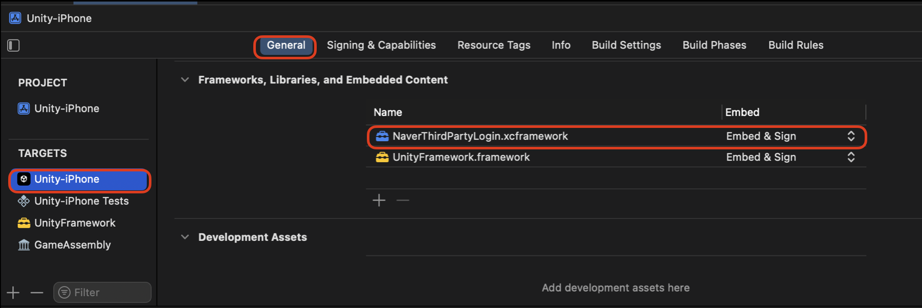The height and width of the screenshot is (308, 922).
Task: Click the Embed column header
Action: [x=742, y=113]
